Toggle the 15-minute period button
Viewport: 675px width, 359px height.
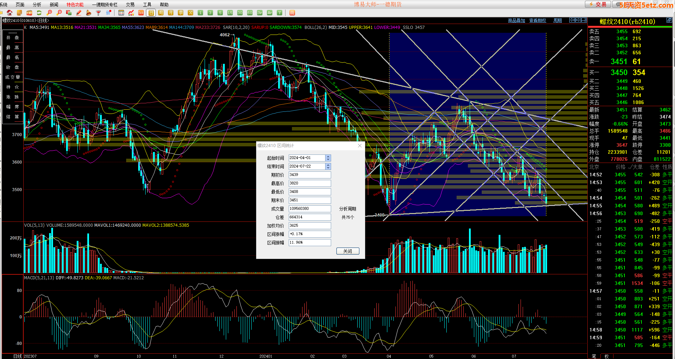pos(230,13)
